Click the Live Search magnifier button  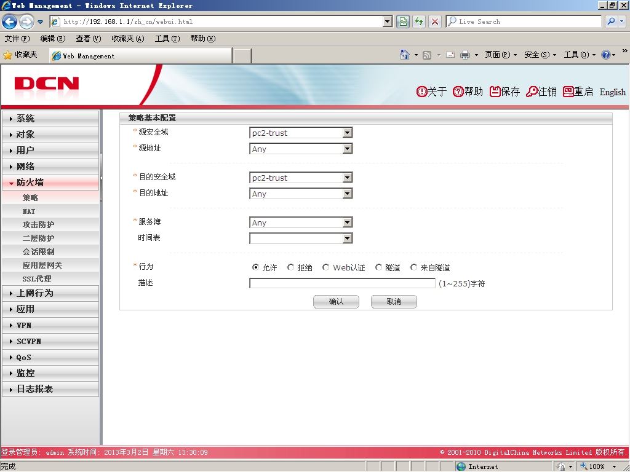point(611,22)
